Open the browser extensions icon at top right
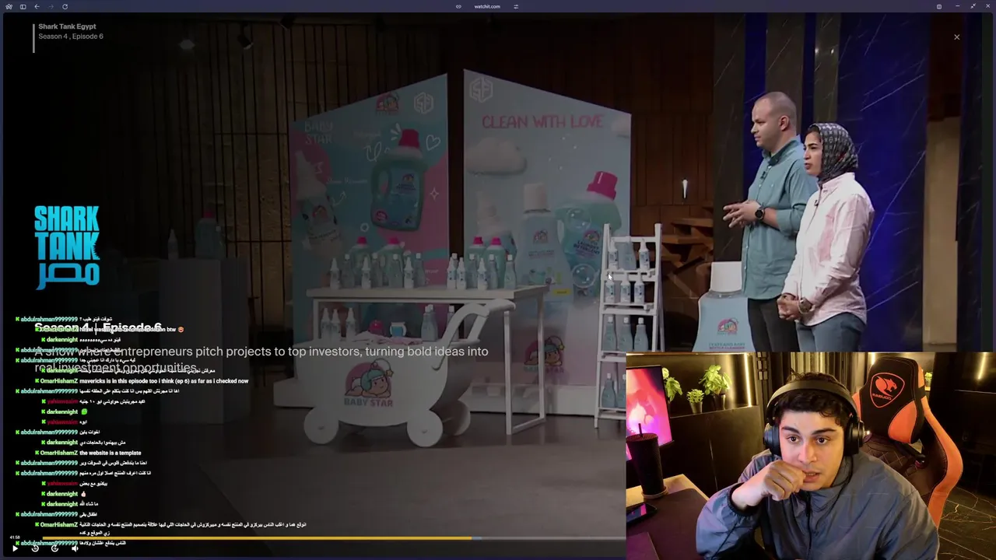 [939, 6]
